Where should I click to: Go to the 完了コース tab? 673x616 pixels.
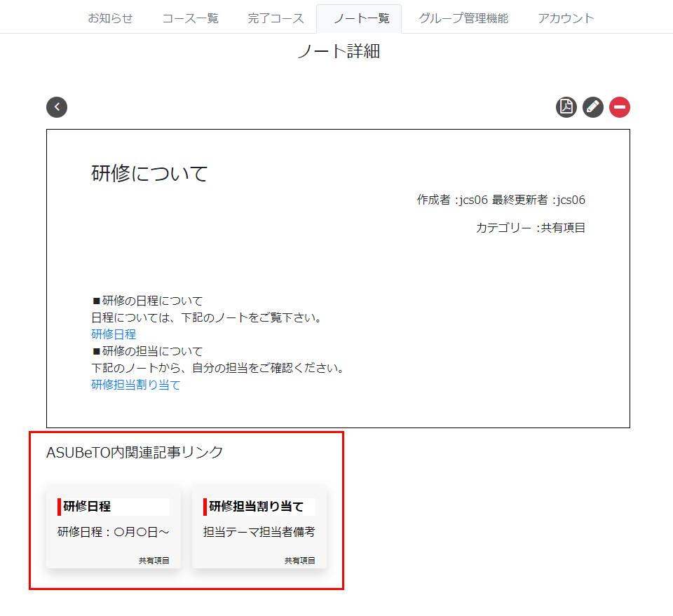276,18
